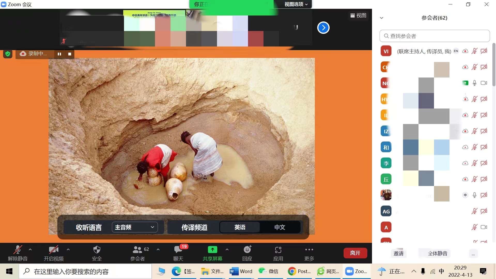496x279 pixels.
Task: Stop the recording
Action: pyautogui.click(x=69, y=54)
